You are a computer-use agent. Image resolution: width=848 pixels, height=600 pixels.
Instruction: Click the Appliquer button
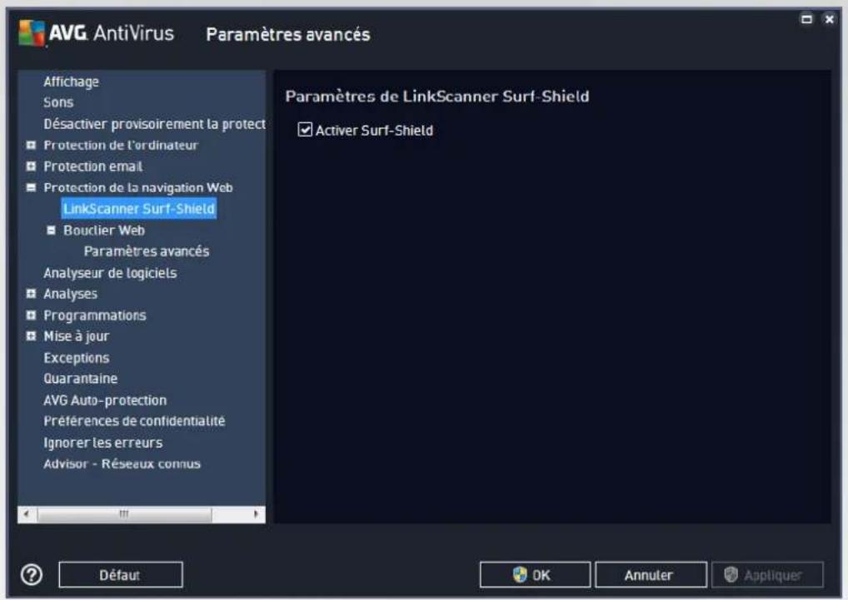coord(767,574)
